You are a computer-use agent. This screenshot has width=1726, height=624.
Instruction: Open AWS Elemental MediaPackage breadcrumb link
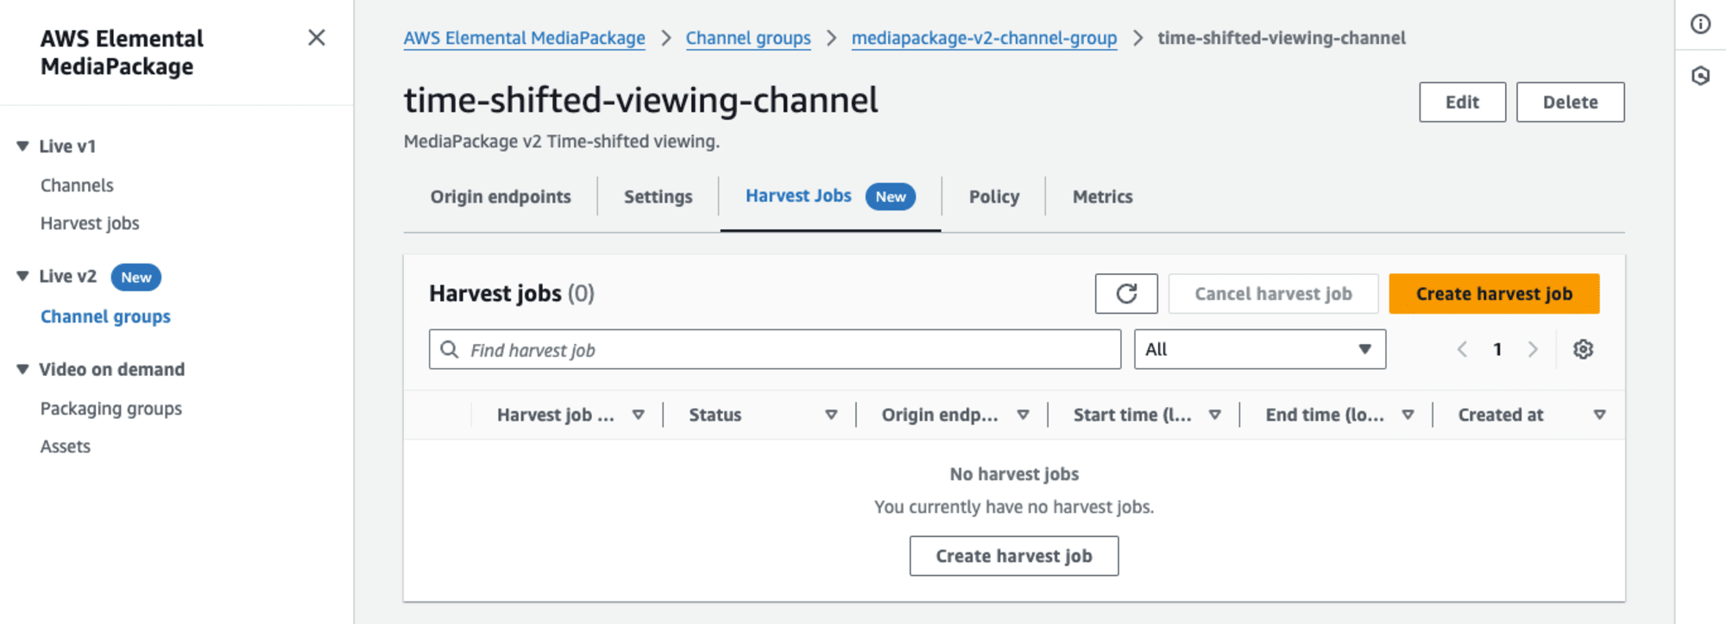(x=524, y=38)
